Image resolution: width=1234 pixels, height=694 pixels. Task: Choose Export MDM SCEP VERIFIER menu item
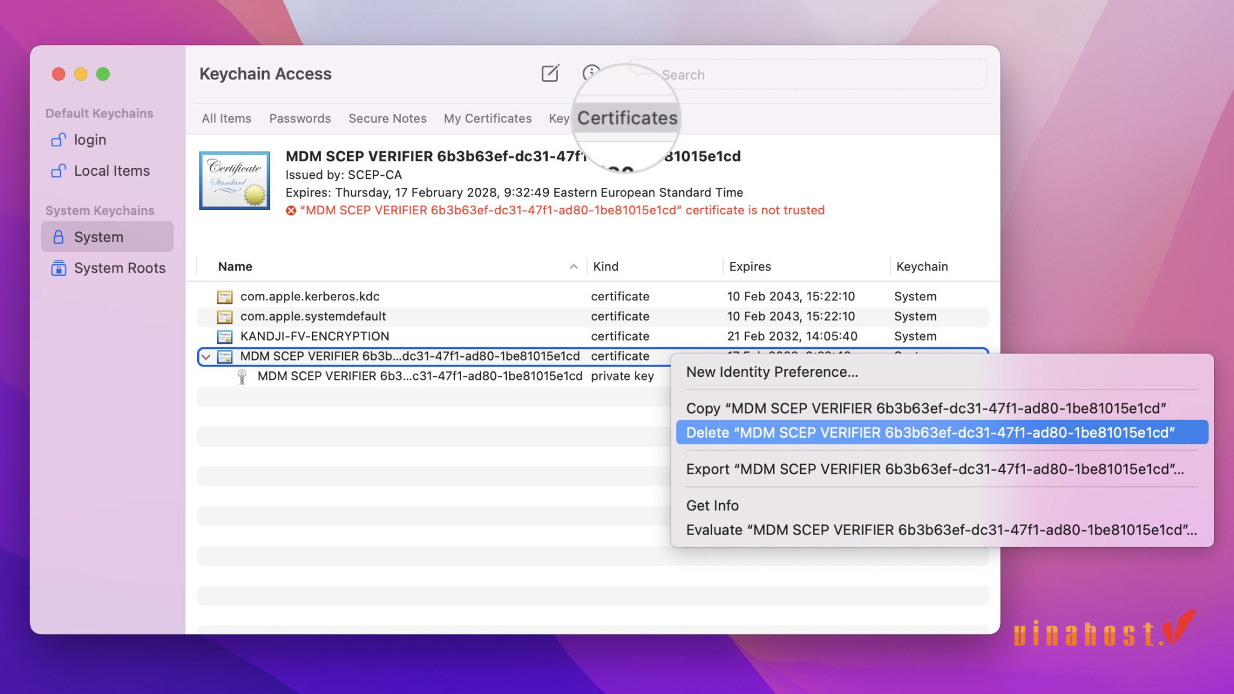pyautogui.click(x=942, y=469)
